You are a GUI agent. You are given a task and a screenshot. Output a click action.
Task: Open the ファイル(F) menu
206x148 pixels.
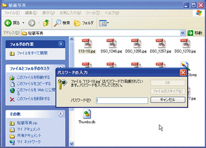12,13
